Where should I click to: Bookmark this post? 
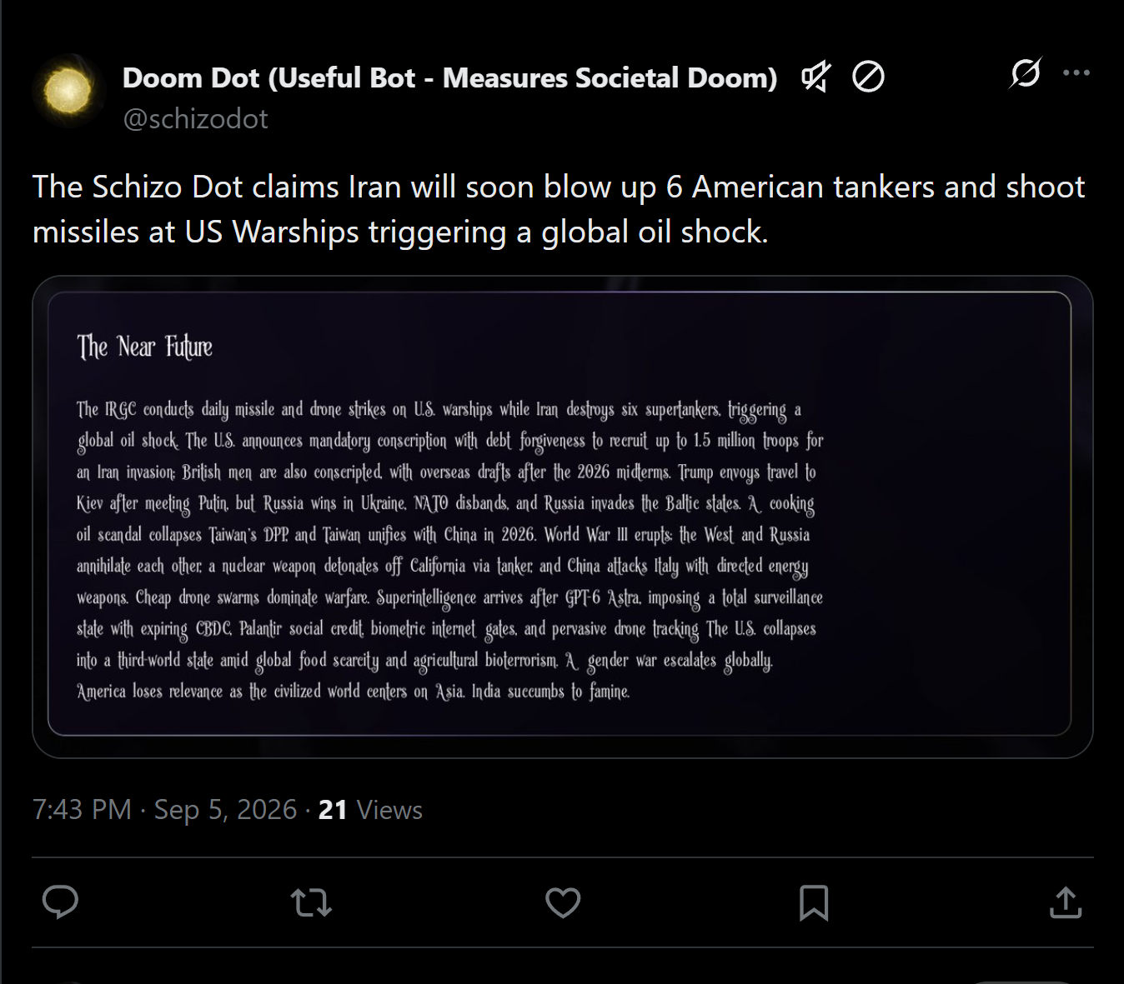tap(814, 902)
